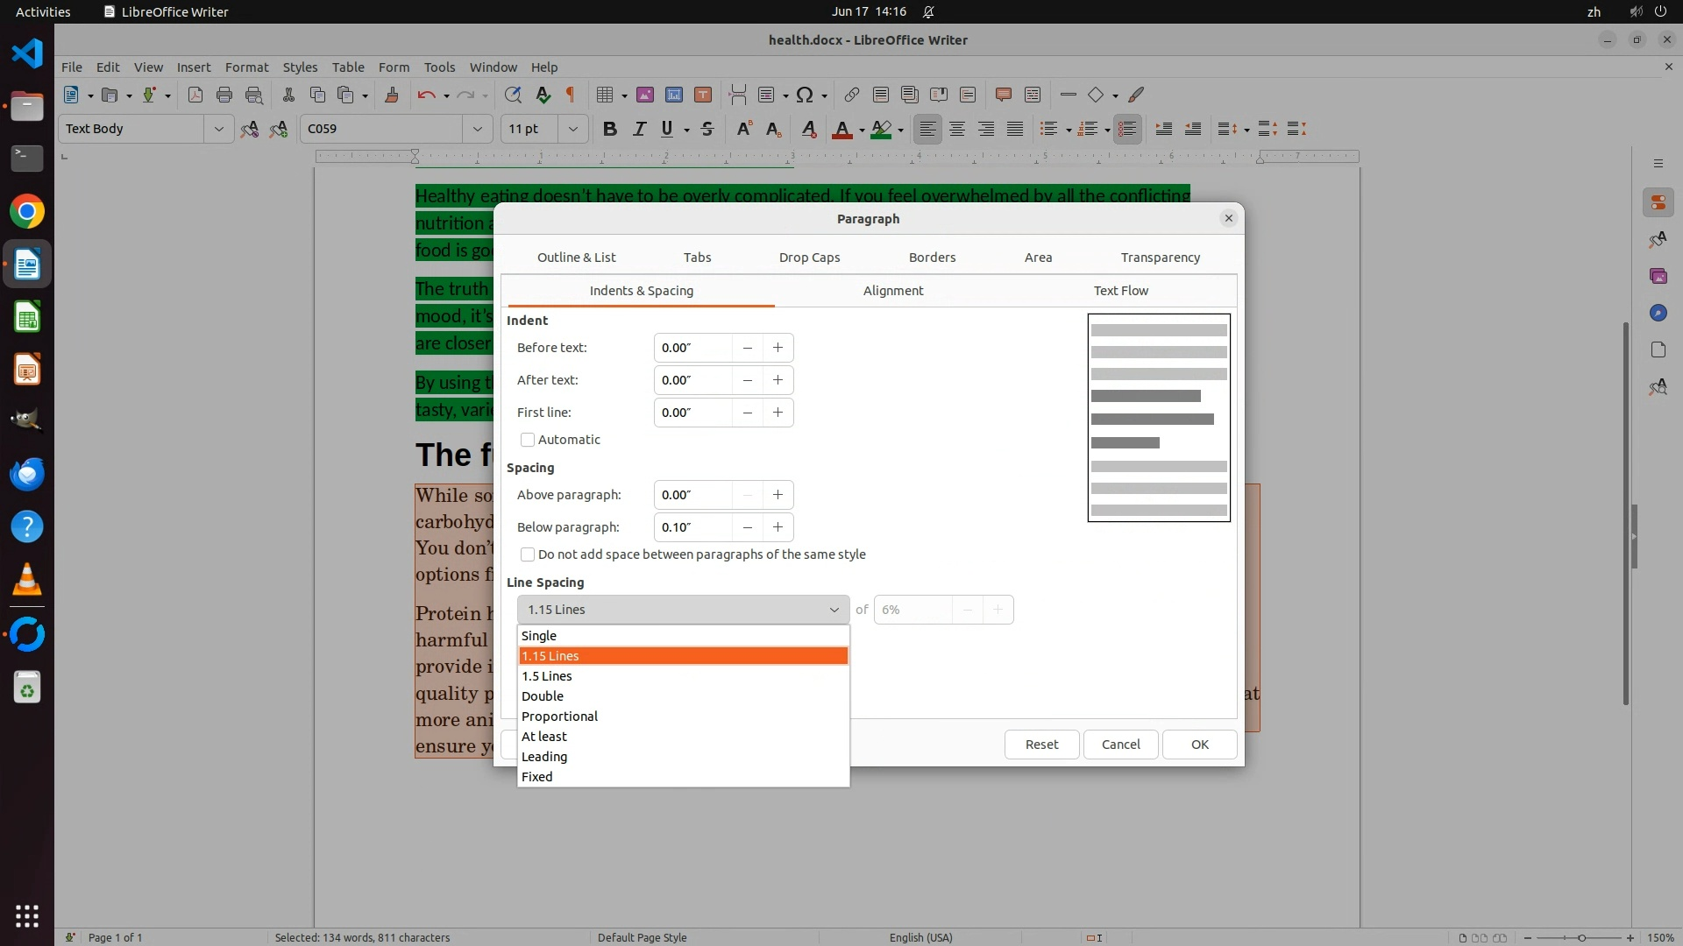This screenshot has width=1683, height=946.
Task: Check 'Do not add space between paragraphs' option
Action: pos(528,554)
